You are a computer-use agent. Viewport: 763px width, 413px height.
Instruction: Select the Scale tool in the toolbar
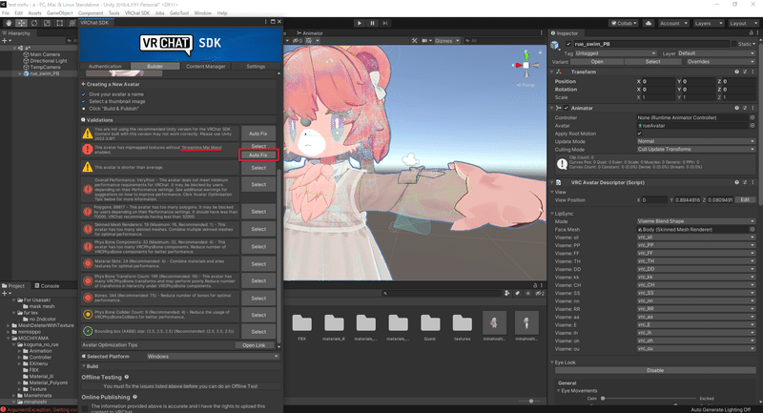(x=47, y=23)
